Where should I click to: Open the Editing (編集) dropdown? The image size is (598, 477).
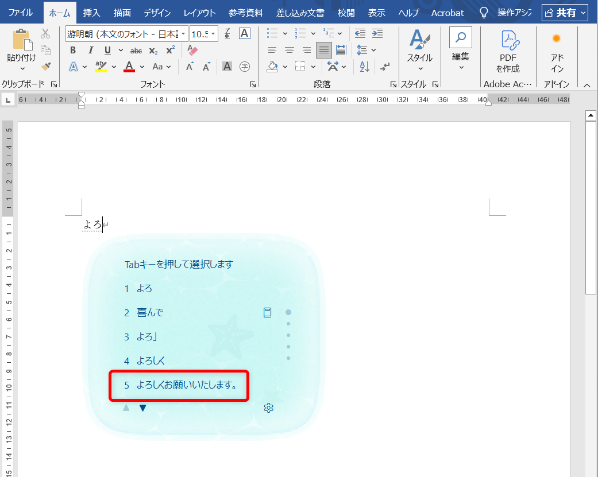pyautogui.click(x=461, y=49)
